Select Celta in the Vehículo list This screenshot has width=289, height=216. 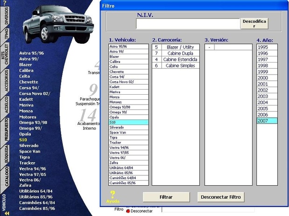pyautogui.click(x=129, y=67)
